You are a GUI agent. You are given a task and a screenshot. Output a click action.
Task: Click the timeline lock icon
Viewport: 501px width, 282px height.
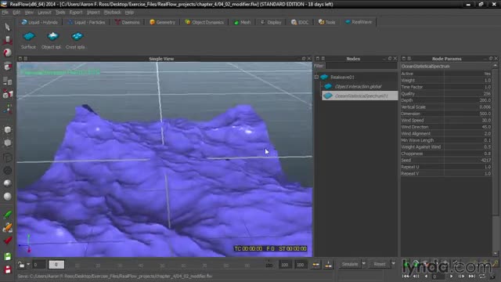coord(21,265)
